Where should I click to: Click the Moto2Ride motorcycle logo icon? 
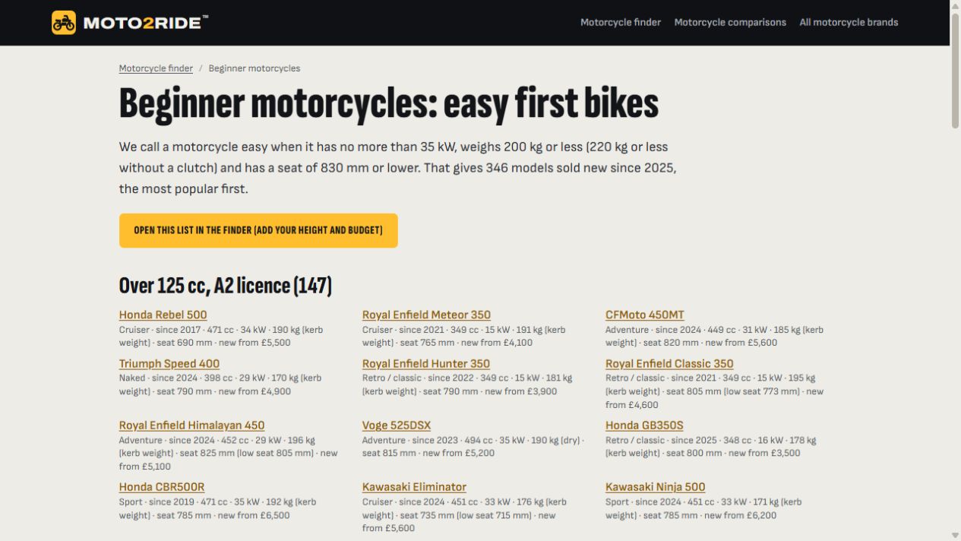pos(64,23)
